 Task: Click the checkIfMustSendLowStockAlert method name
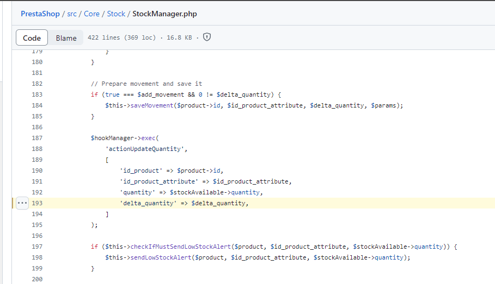click(x=181, y=247)
